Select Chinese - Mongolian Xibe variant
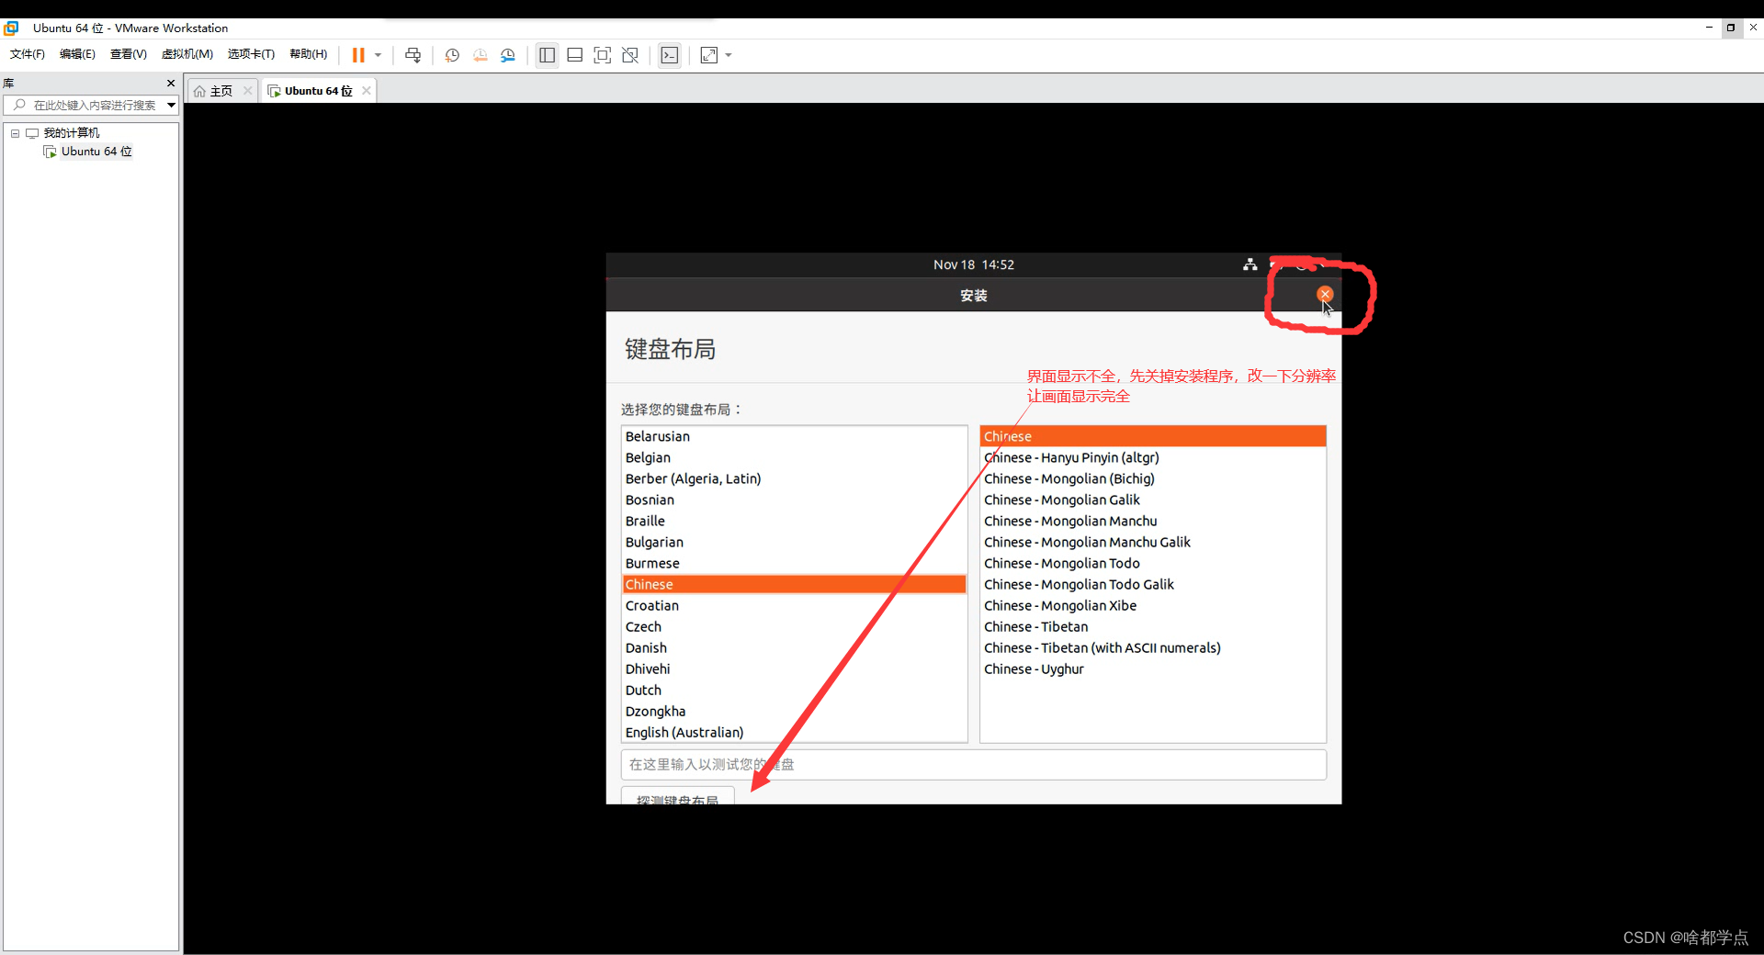Screen dimensions: 1764x955 coord(1153,605)
